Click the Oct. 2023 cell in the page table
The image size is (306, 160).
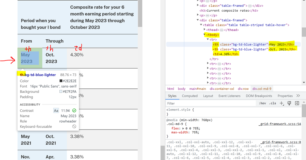coord(55,58)
